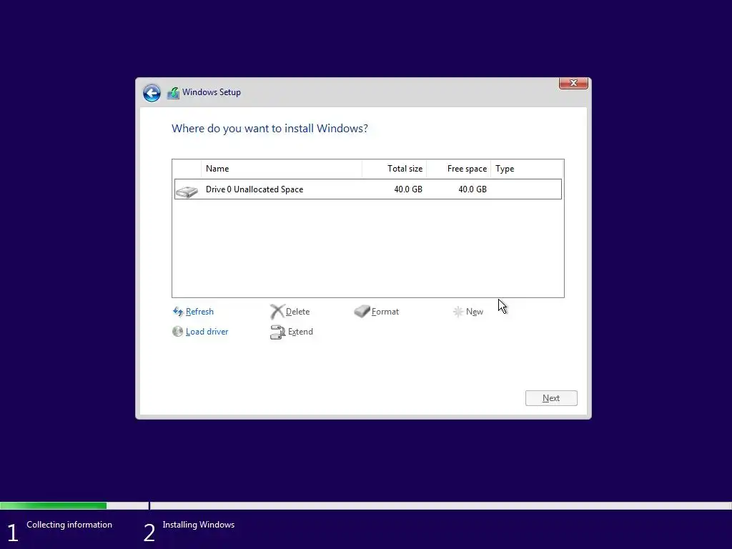Click the Installing Windows step label

point(199,525)
